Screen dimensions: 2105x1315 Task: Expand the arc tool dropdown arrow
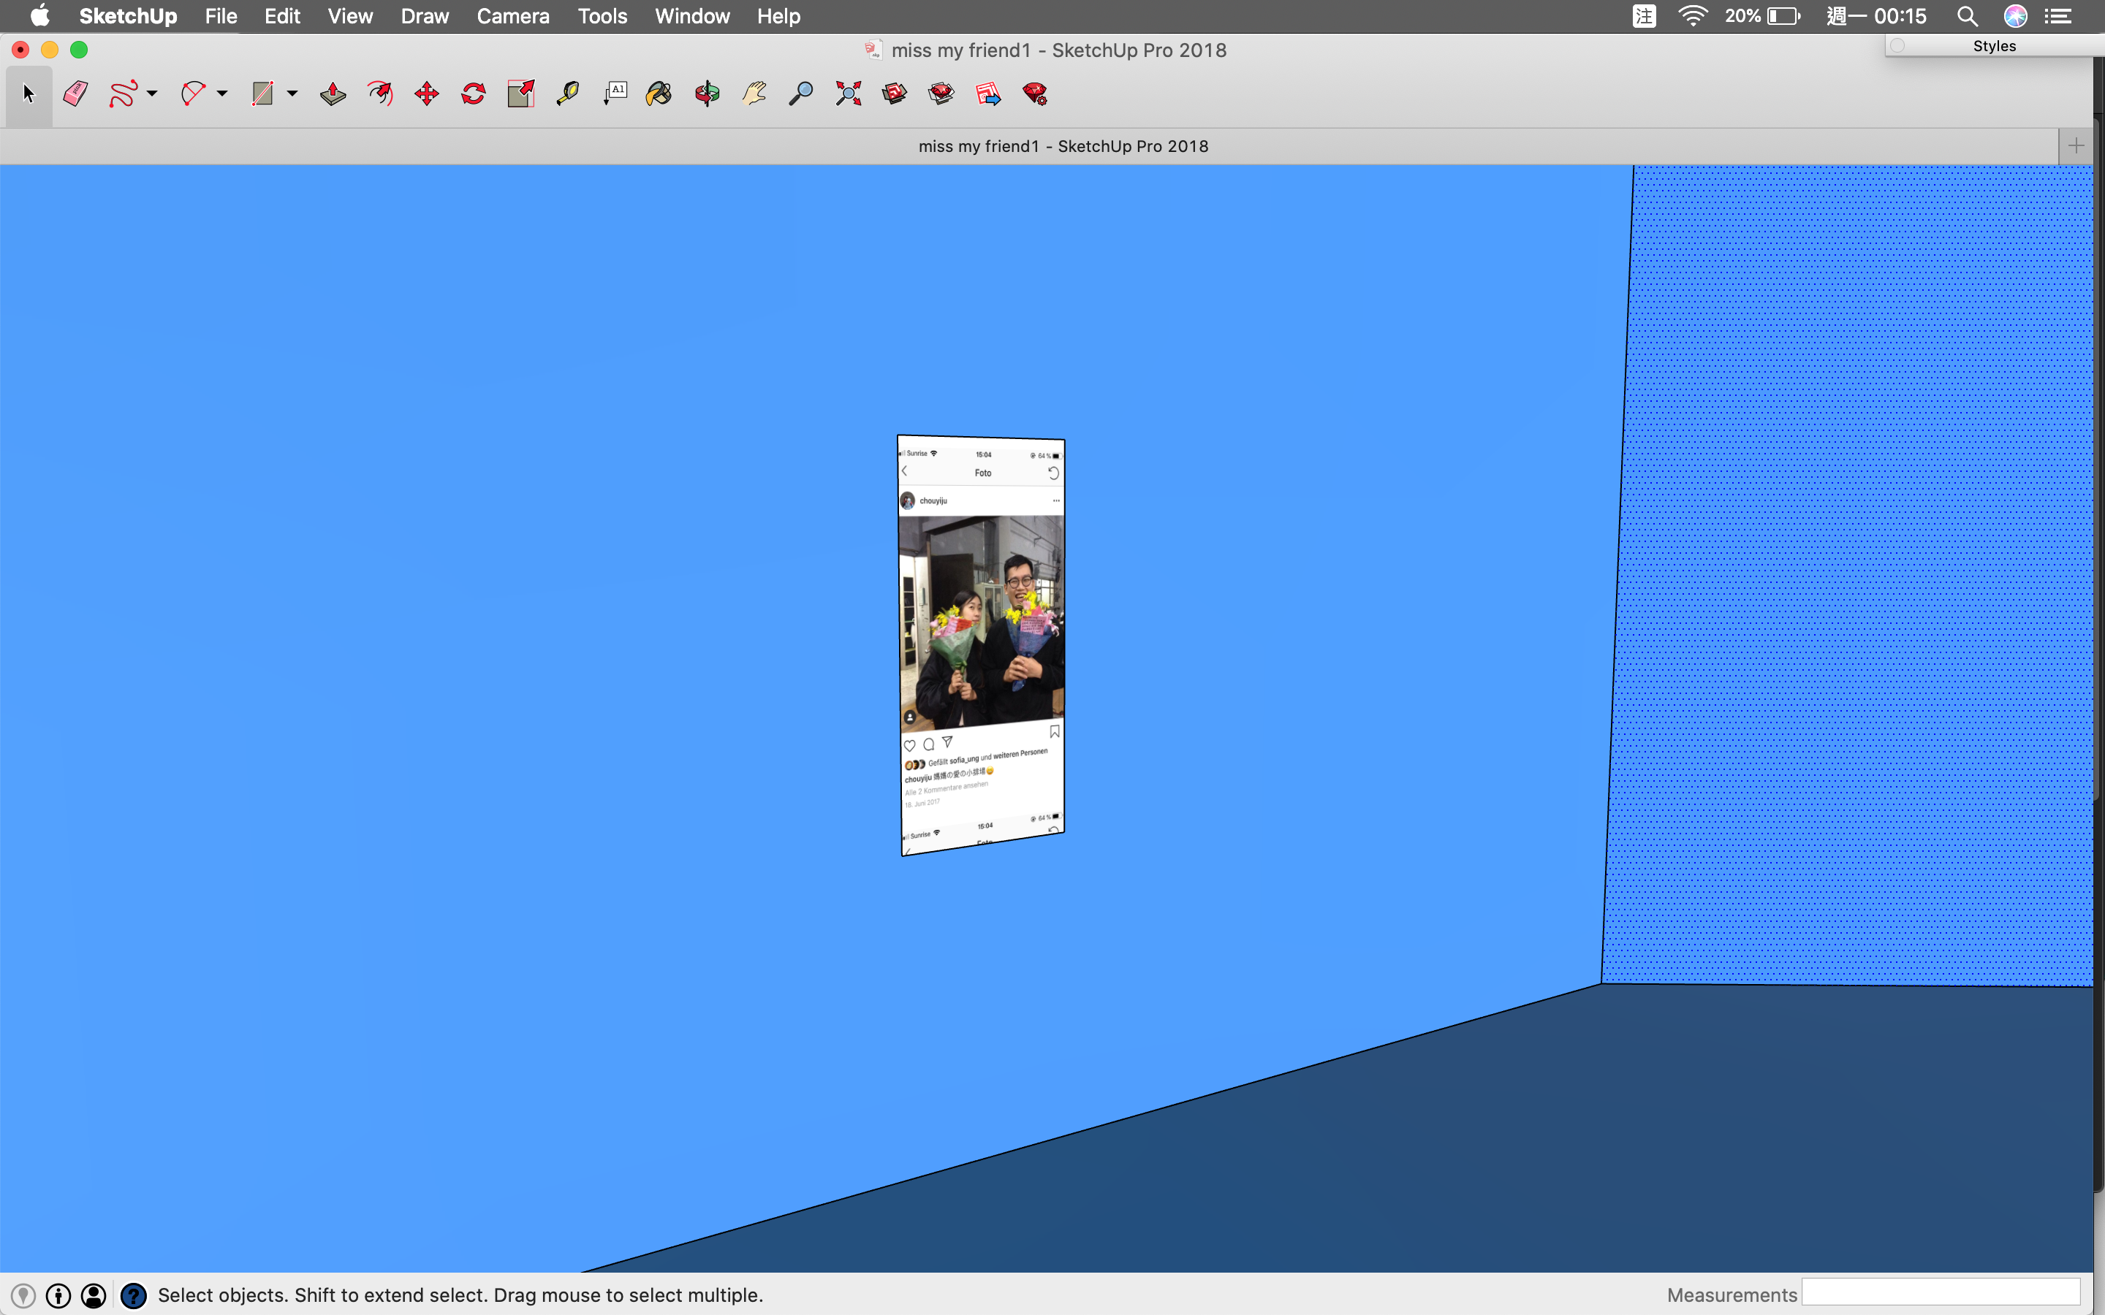pos(223,94)
